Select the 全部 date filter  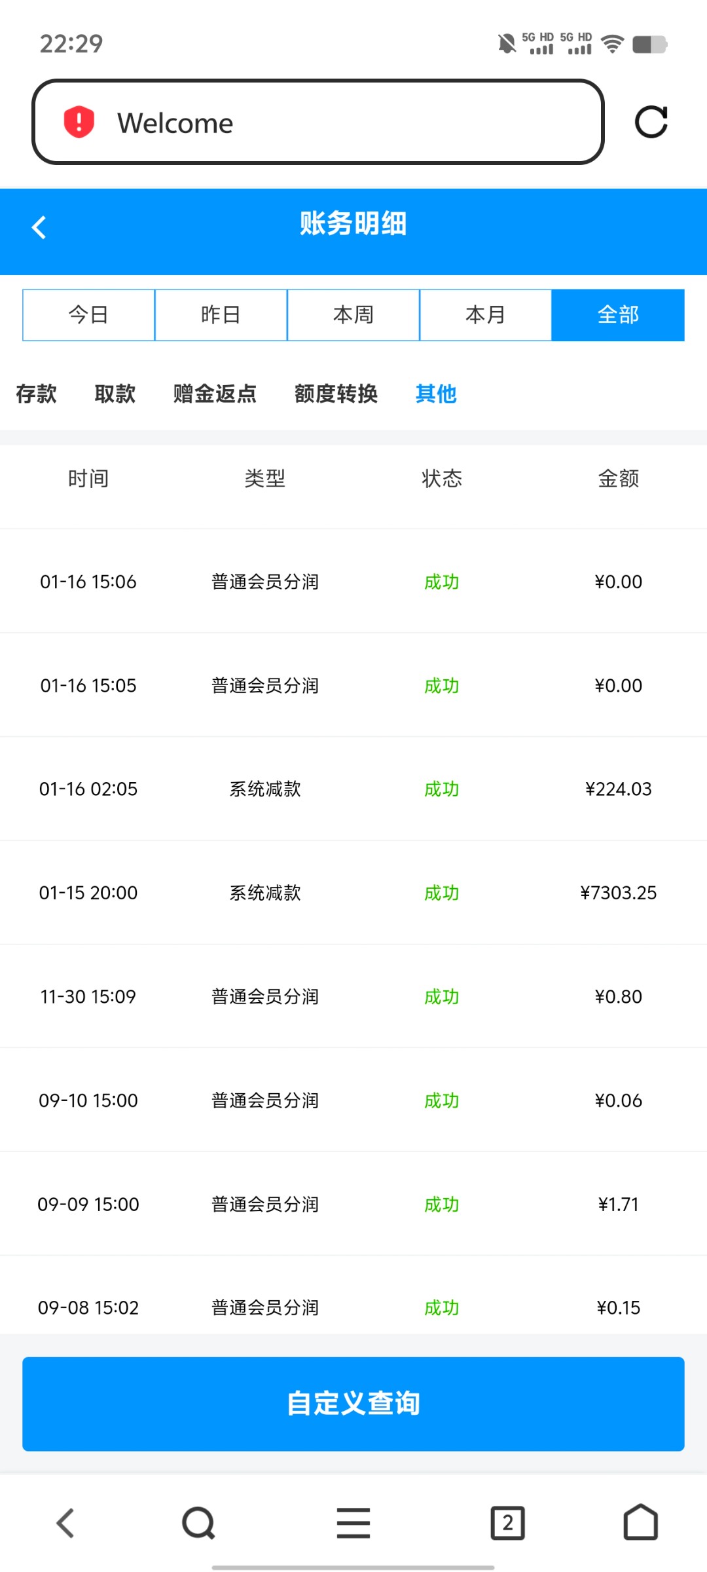pos(618,315)
